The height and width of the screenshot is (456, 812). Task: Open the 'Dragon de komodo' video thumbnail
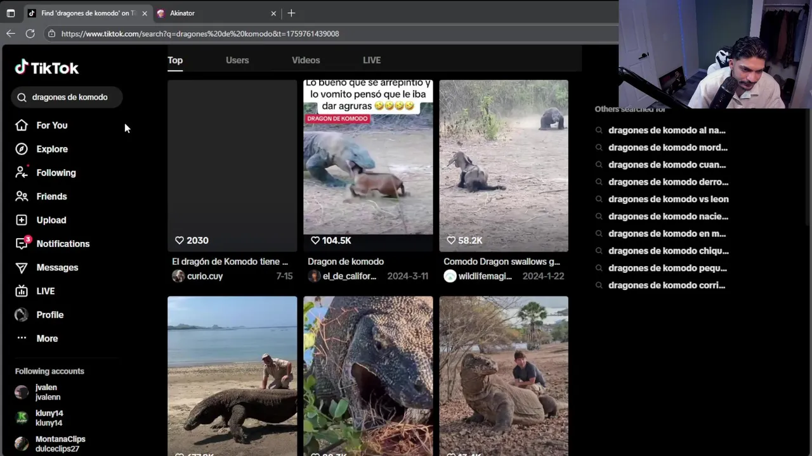pos(368,166)
